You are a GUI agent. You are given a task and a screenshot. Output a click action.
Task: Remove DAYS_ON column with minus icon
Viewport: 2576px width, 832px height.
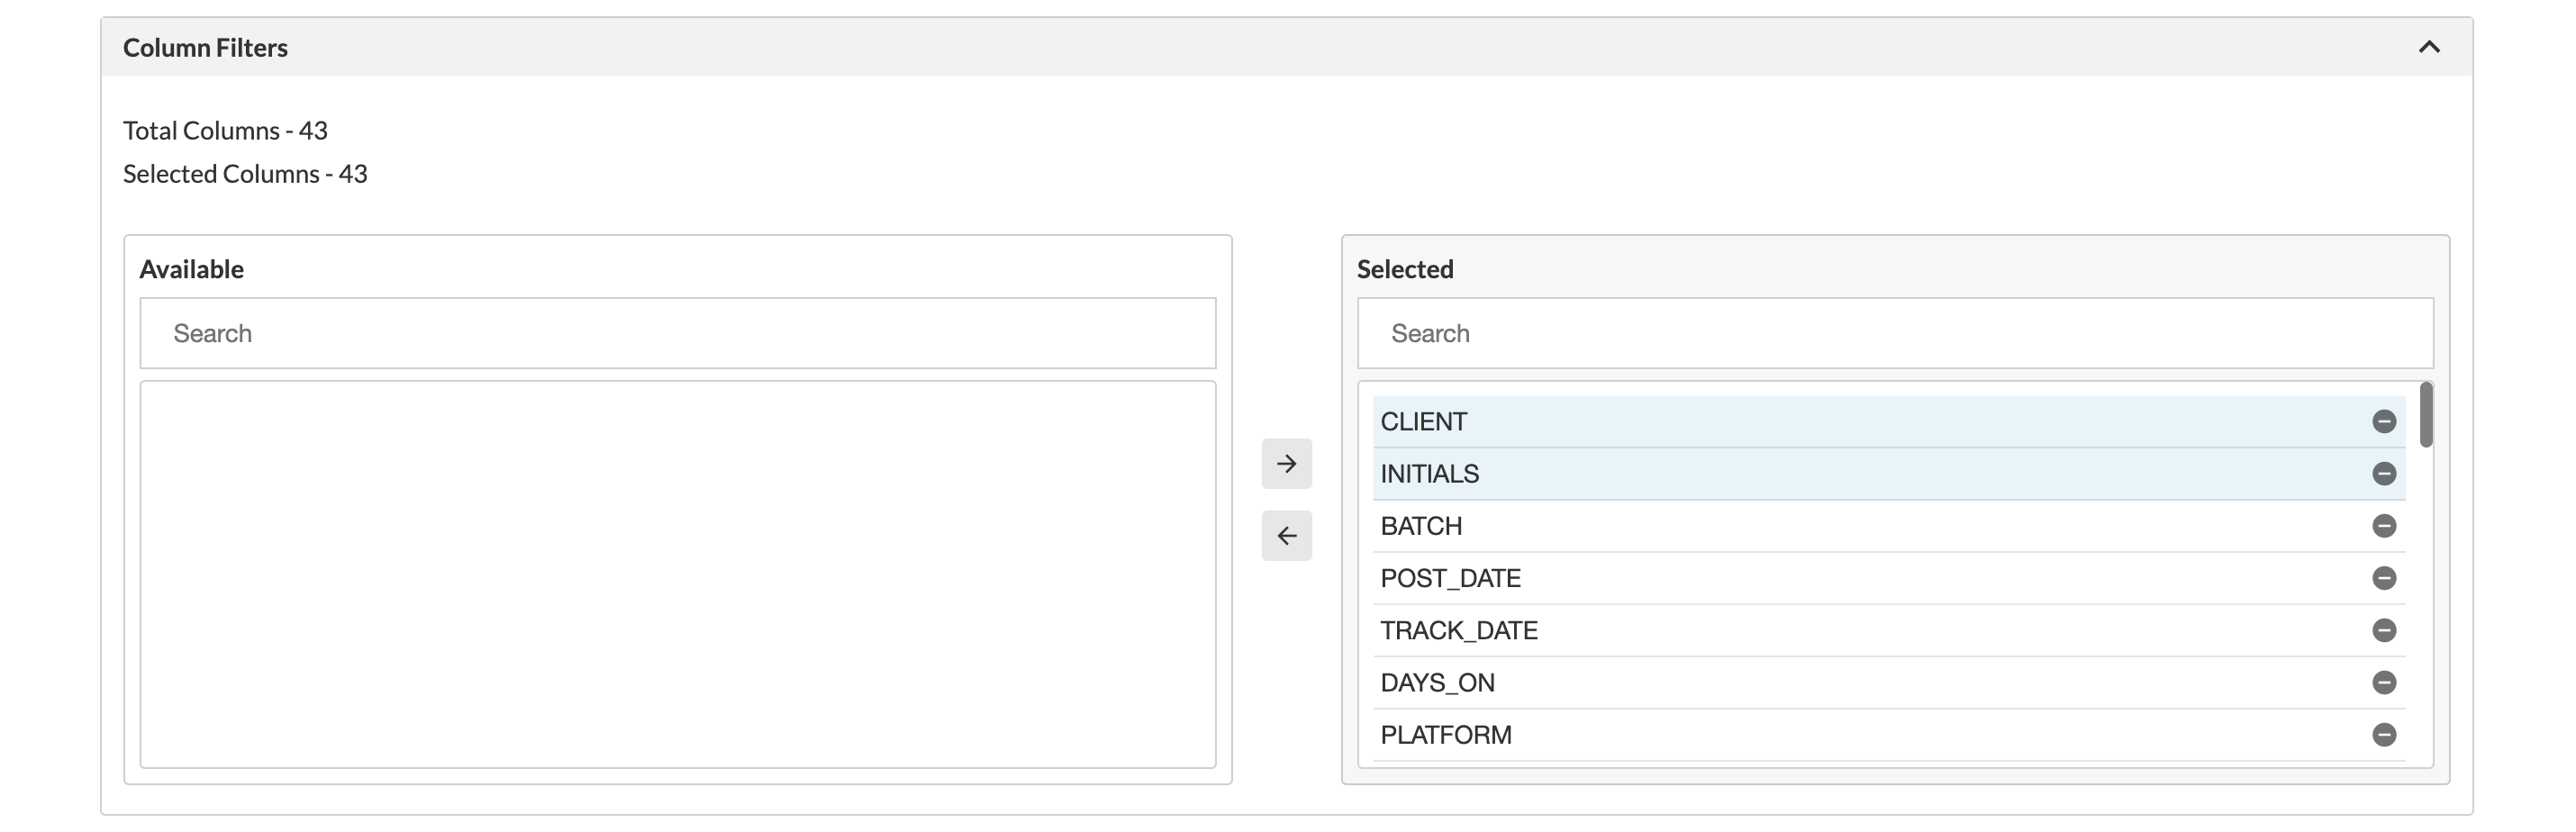click(x=2384, y=683)
